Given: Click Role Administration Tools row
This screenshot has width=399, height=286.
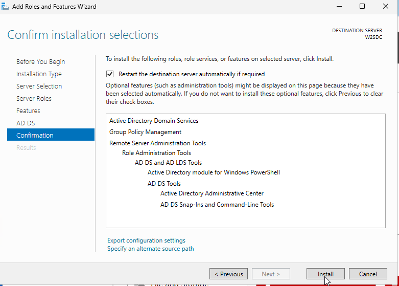Looking at the screenshot, I should pos(156,153).
